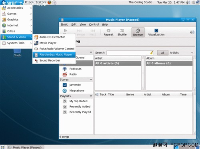Viewport: 200px width, 149px height.
Task: Click the Music Player volume icon
Action: [192, 32]
